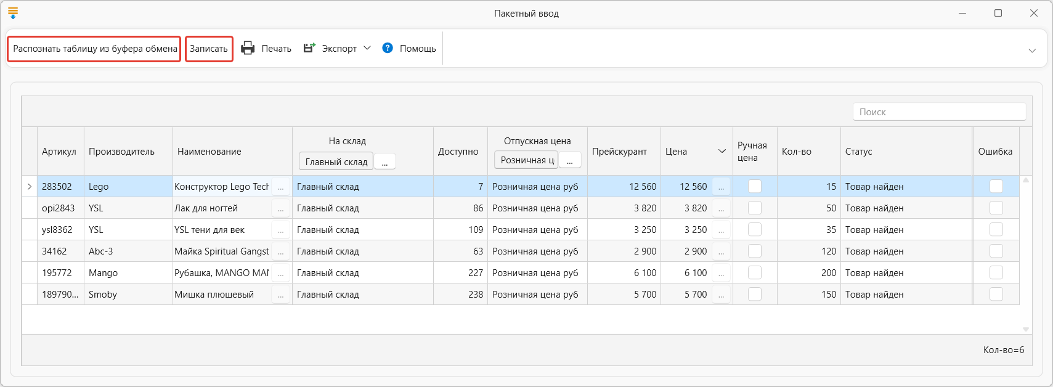Screen dimensions: 1053x387
Task: Click the table scrollbar up arrow
Action: point(1026,180)
